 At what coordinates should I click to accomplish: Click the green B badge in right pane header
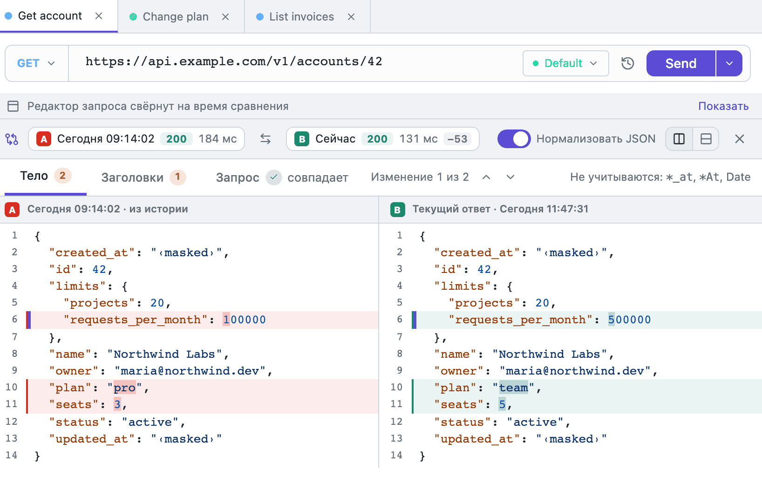pyautogui.click(x=397, y=210)
